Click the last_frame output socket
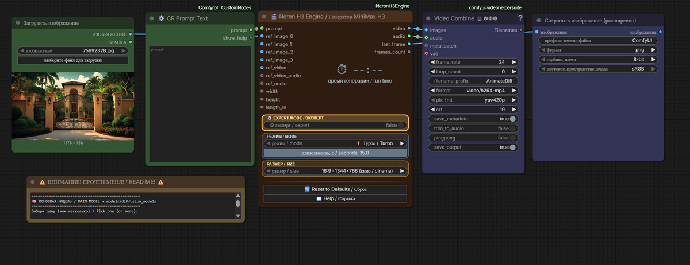The width and height of the screenshot is (690, 265). coord(409,44)
